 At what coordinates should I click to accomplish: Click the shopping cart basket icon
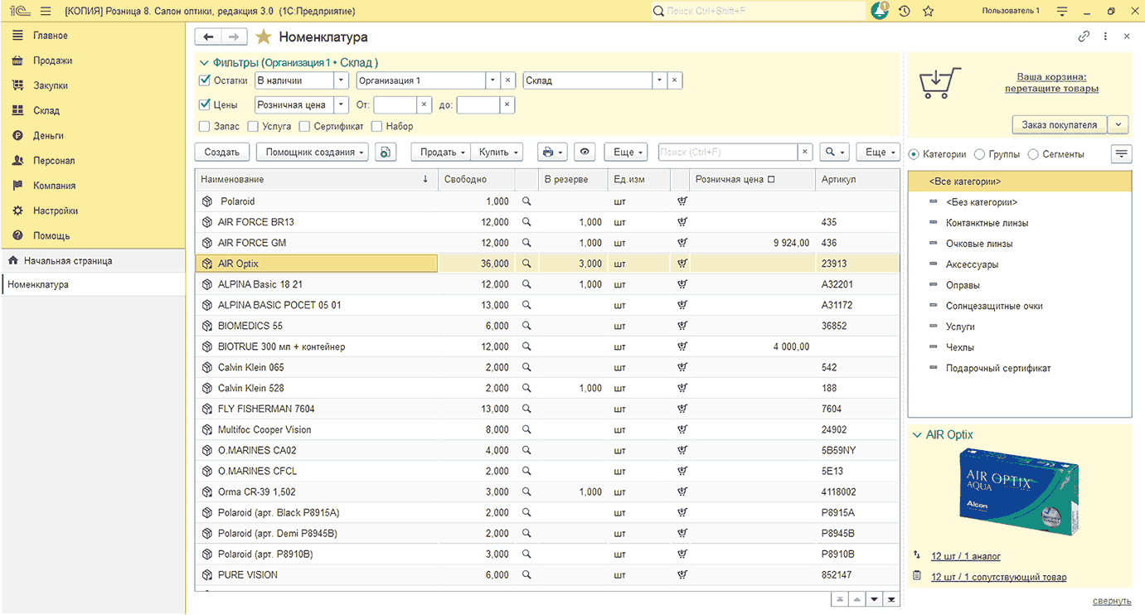click(x=940, y=83)
